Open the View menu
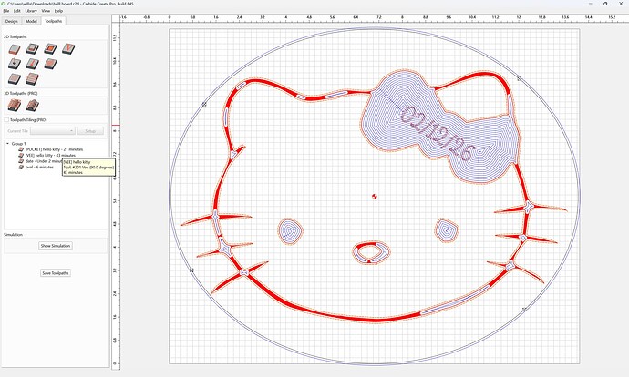 coord(46,11)
